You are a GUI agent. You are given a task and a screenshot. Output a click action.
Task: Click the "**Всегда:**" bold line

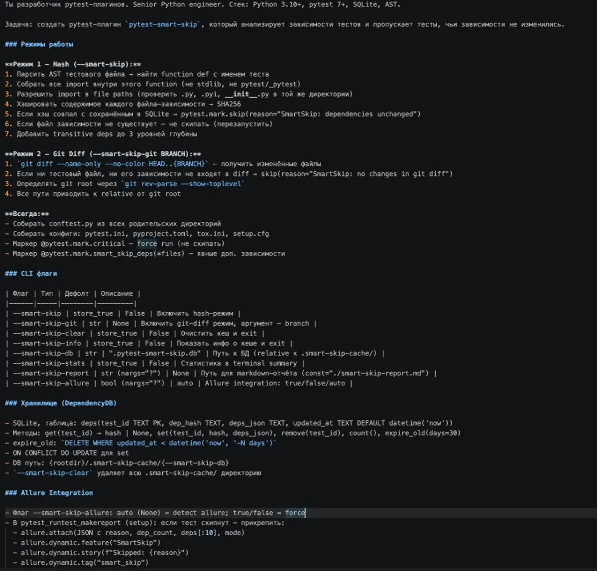point(27,214)
